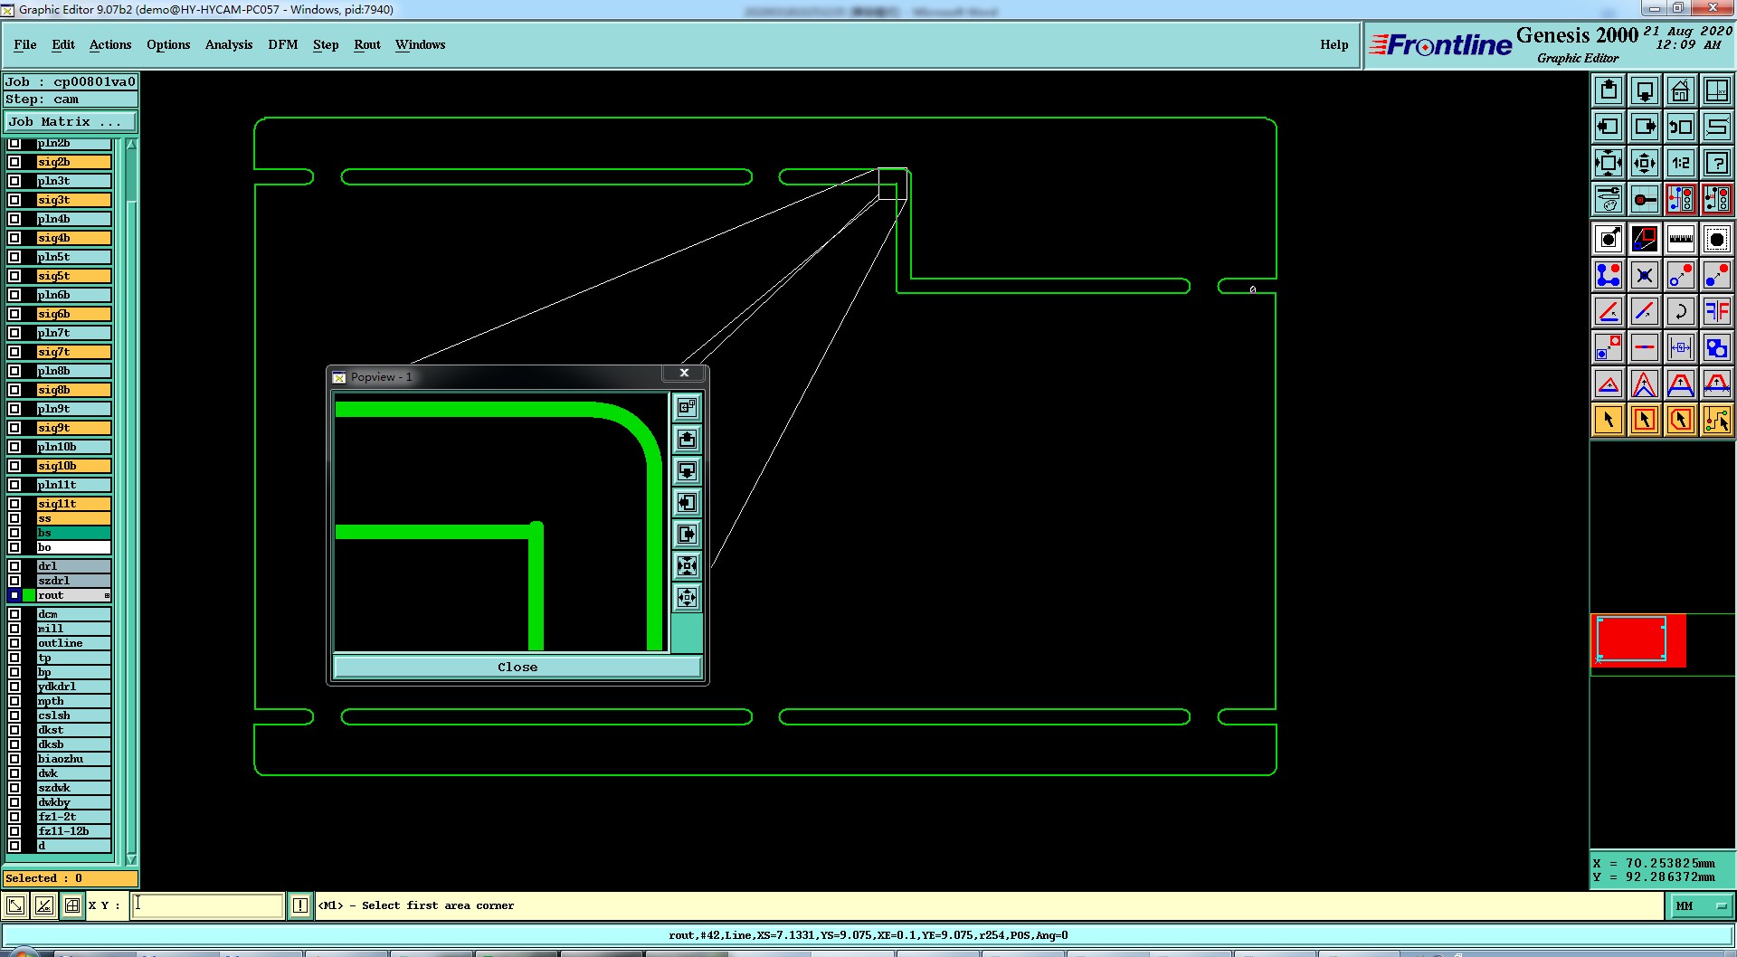The width and height of the screenshot is (1737, 957).
Task: Click the overlapping blue shapes icon
Action: pos(1717,347)
